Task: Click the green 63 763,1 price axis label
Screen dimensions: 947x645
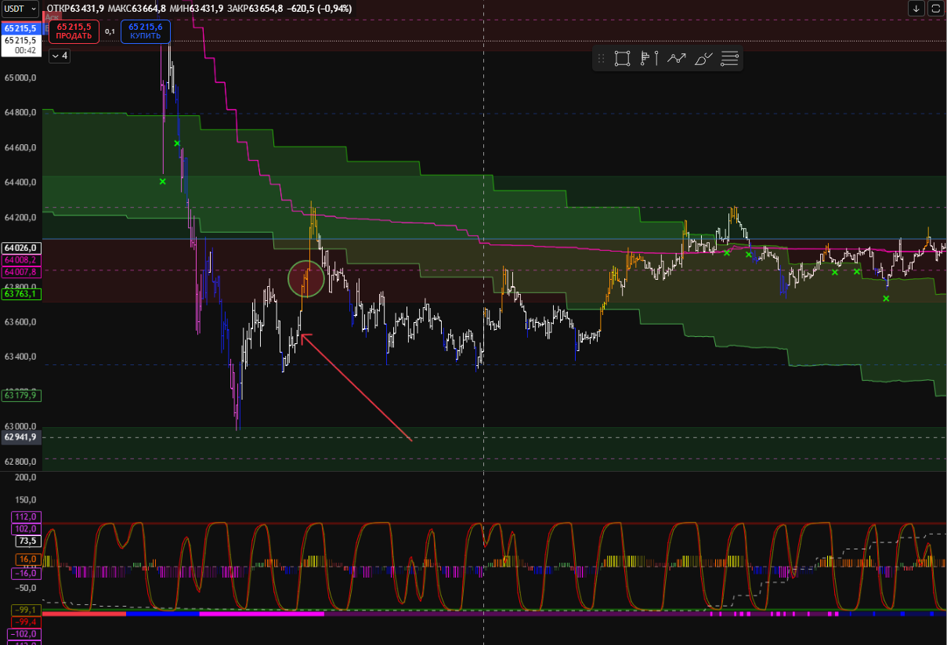Action: tap(21, 295)
